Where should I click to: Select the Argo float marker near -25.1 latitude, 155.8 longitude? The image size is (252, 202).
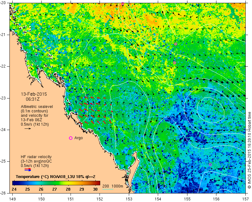point(210,165)
